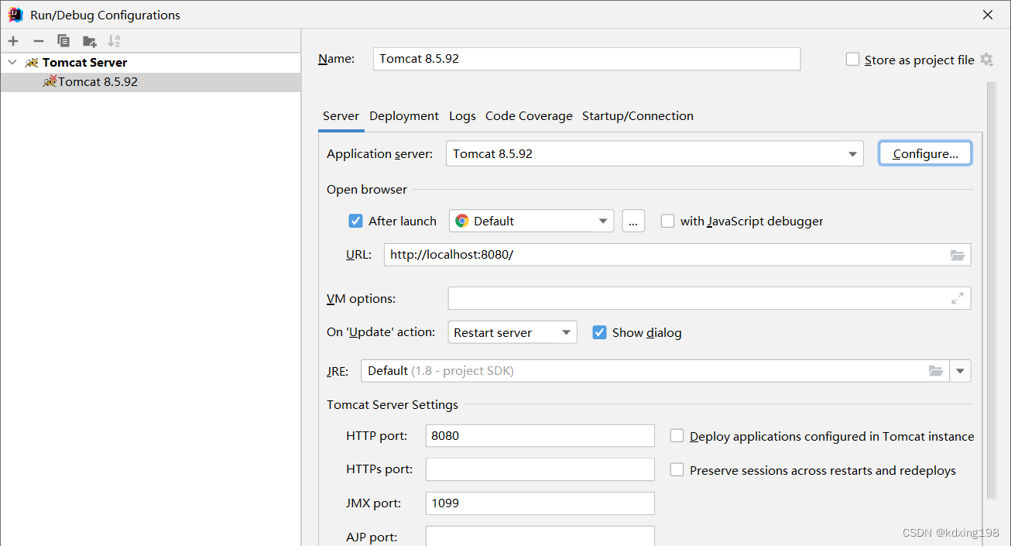Click the Name input field
This screenshot has width=1011, height=546.
tap(587, 59)
